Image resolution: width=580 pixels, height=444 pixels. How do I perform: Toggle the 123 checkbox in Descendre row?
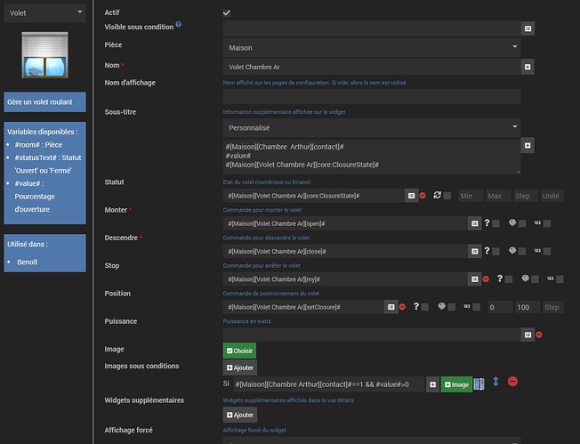point(547,251)
